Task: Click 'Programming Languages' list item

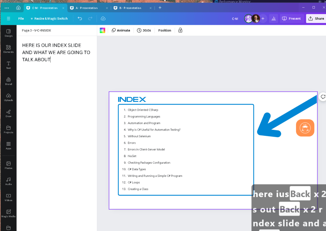Action: click(x=144, y=116)
